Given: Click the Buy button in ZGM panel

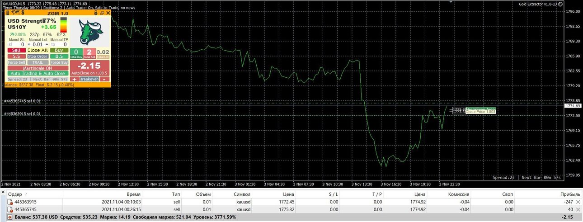Looking at the screenshot, I should coord(59,50).
